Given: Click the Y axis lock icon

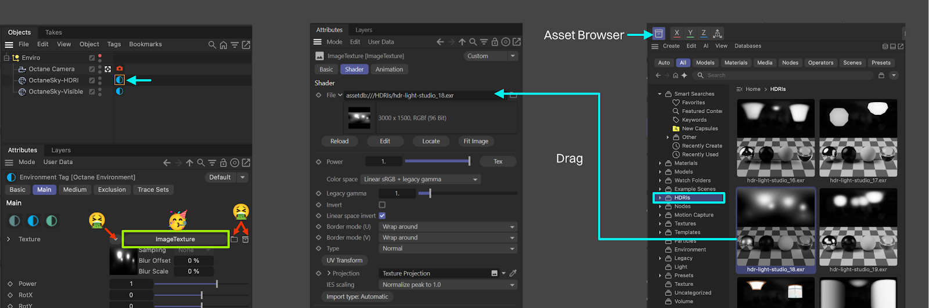Looking at the screenshot, I should pyautogui.click(x=690, y=34).
